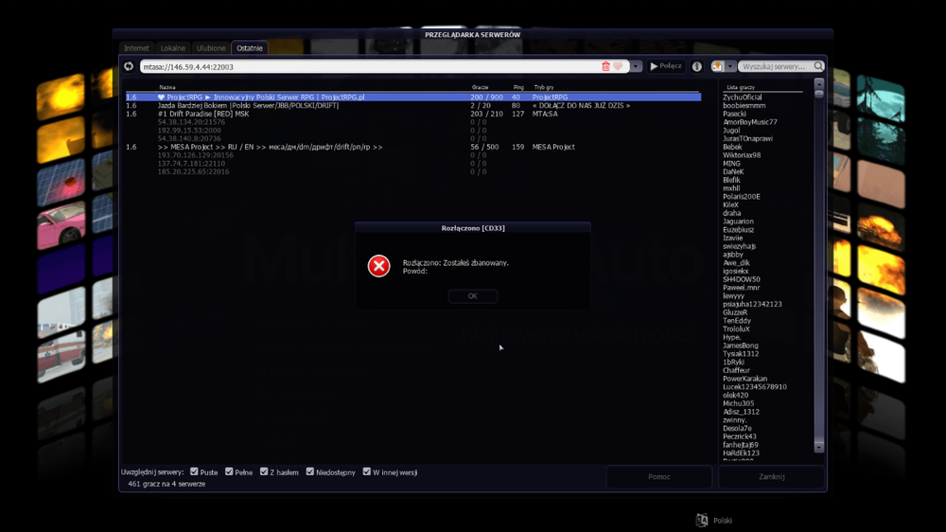Switch to the Internet tab
Viewport: 946px width, 532px height.
click(136, 48)
